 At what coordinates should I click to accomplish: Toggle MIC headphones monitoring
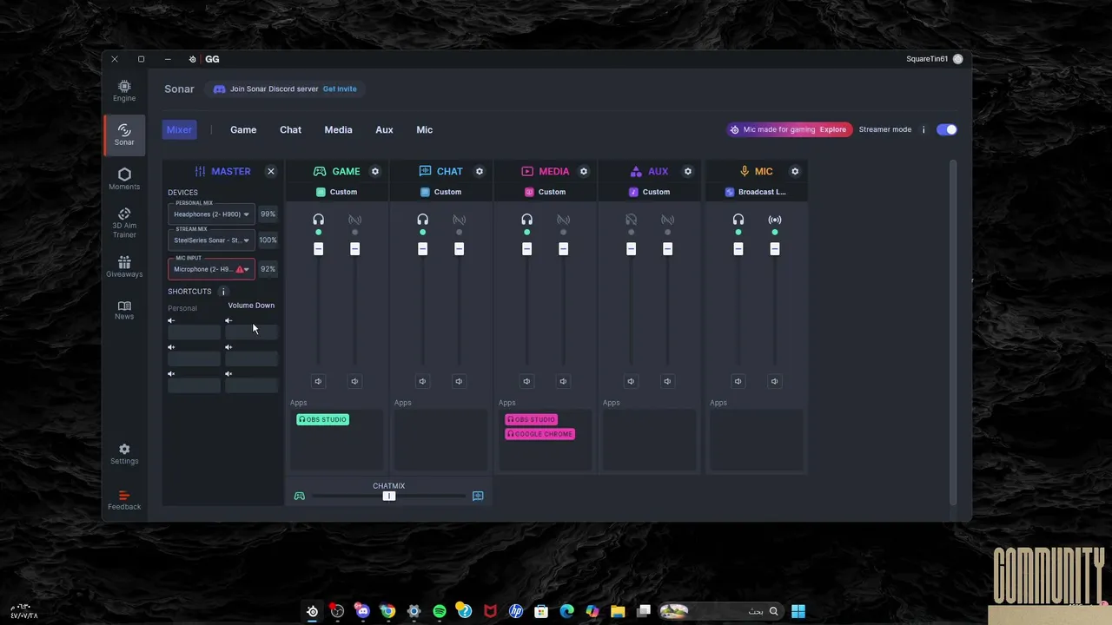(738, 220)
